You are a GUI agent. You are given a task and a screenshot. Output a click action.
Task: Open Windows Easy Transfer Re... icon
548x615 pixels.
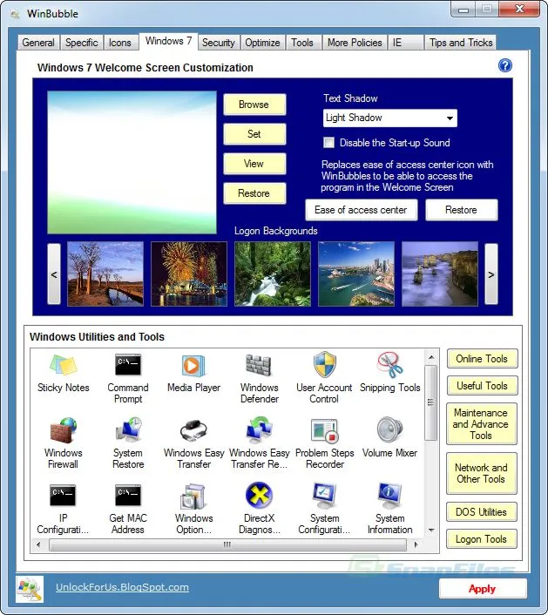click(259, 429)
